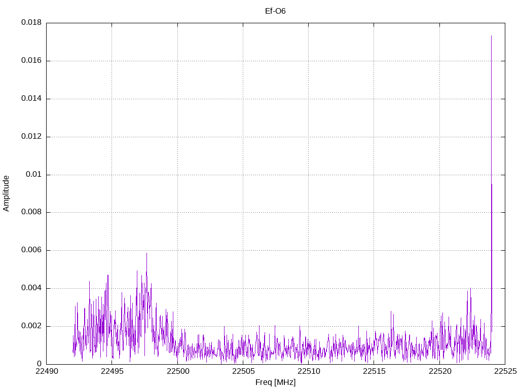The height and width of the screenshot is (389, 519).
Task: Click the x-axis value 22525
Action: point(505,371)
